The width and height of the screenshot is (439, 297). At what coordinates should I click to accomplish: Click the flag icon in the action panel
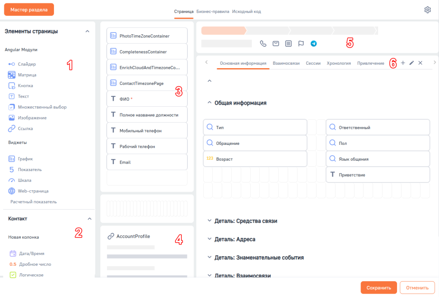301,43
